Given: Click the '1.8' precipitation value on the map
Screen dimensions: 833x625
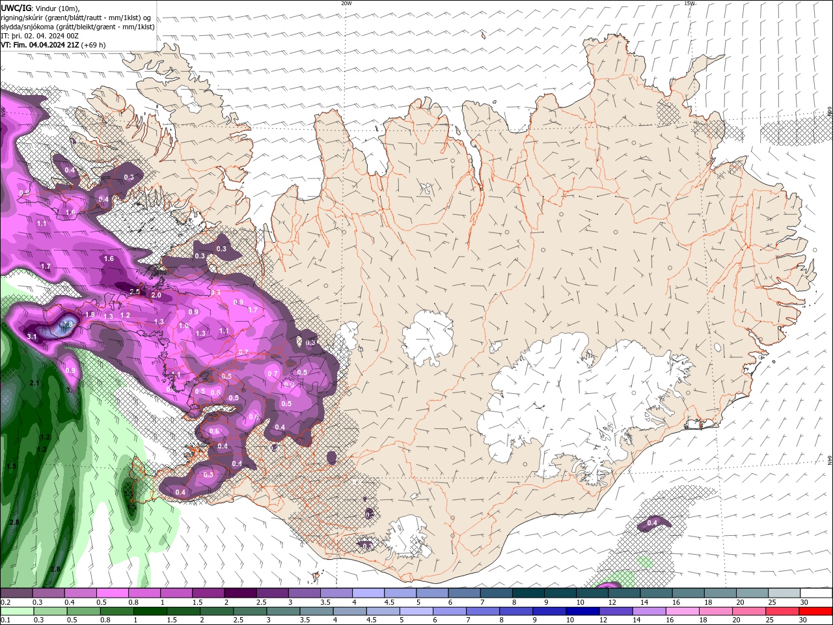Looking at the screenshot, I should click(x=90, y=314).
